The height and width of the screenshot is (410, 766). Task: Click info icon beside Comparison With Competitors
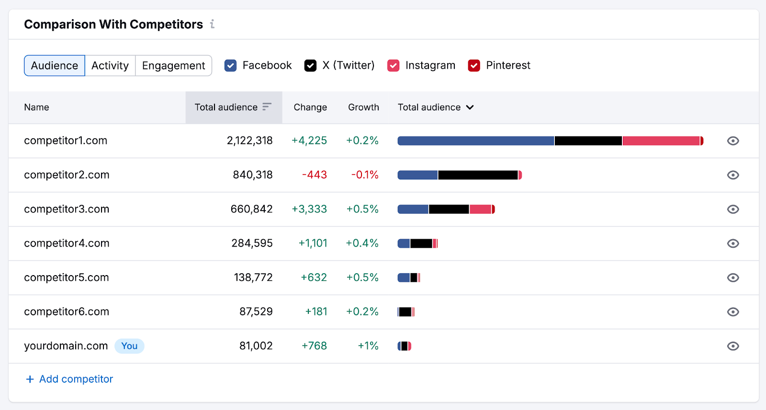[x=212, y=24]
